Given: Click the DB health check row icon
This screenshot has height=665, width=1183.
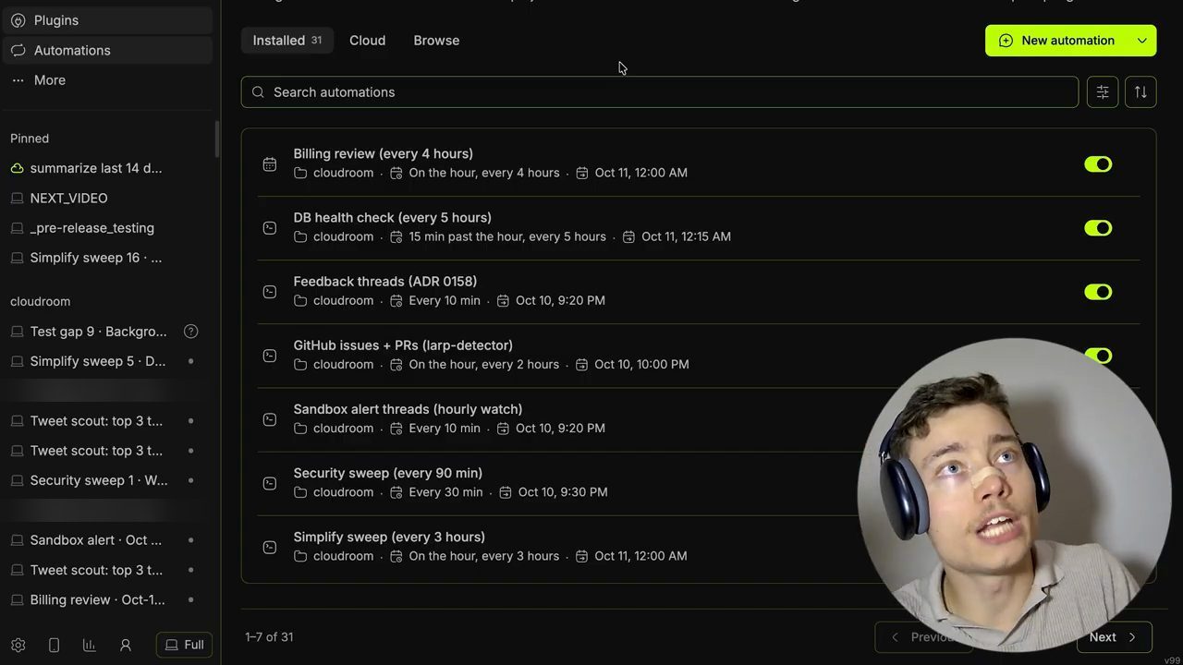Looking at the screenshot, I should tap(270, 228).
